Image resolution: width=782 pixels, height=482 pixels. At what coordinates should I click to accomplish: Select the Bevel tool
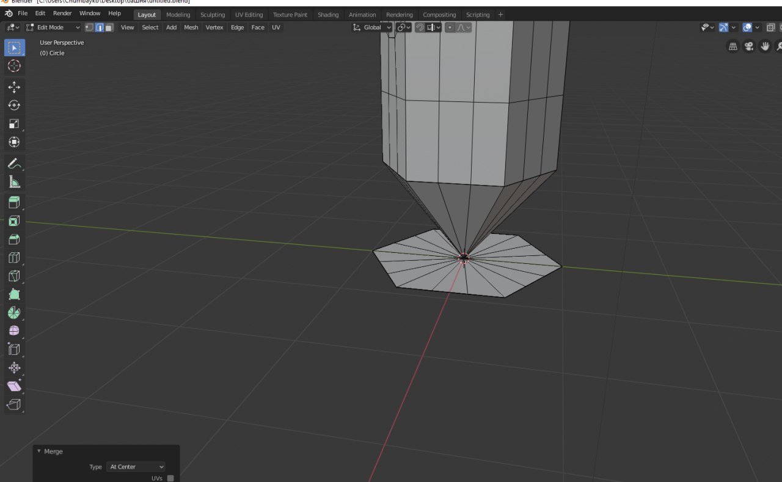point(14,239)
